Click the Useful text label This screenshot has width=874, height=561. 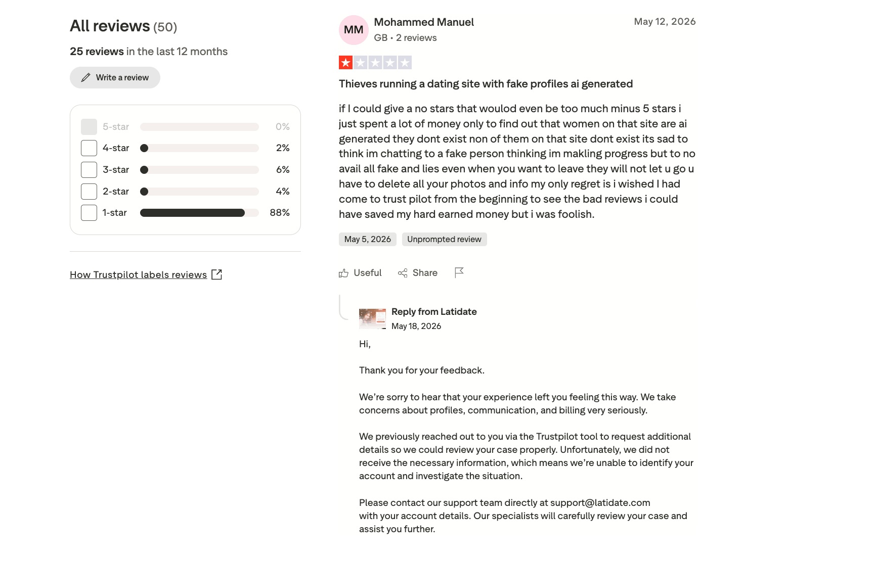pos(368,273)
